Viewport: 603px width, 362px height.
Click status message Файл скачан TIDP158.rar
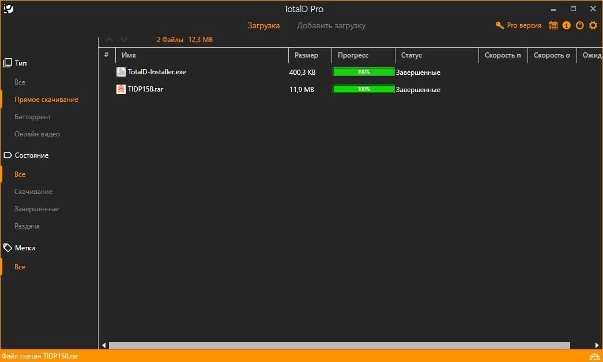[40, 356]
